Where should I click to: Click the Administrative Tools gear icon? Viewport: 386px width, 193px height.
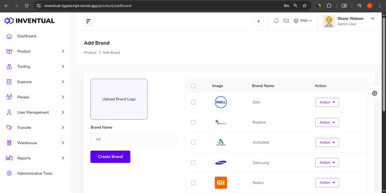coord(9,173)
